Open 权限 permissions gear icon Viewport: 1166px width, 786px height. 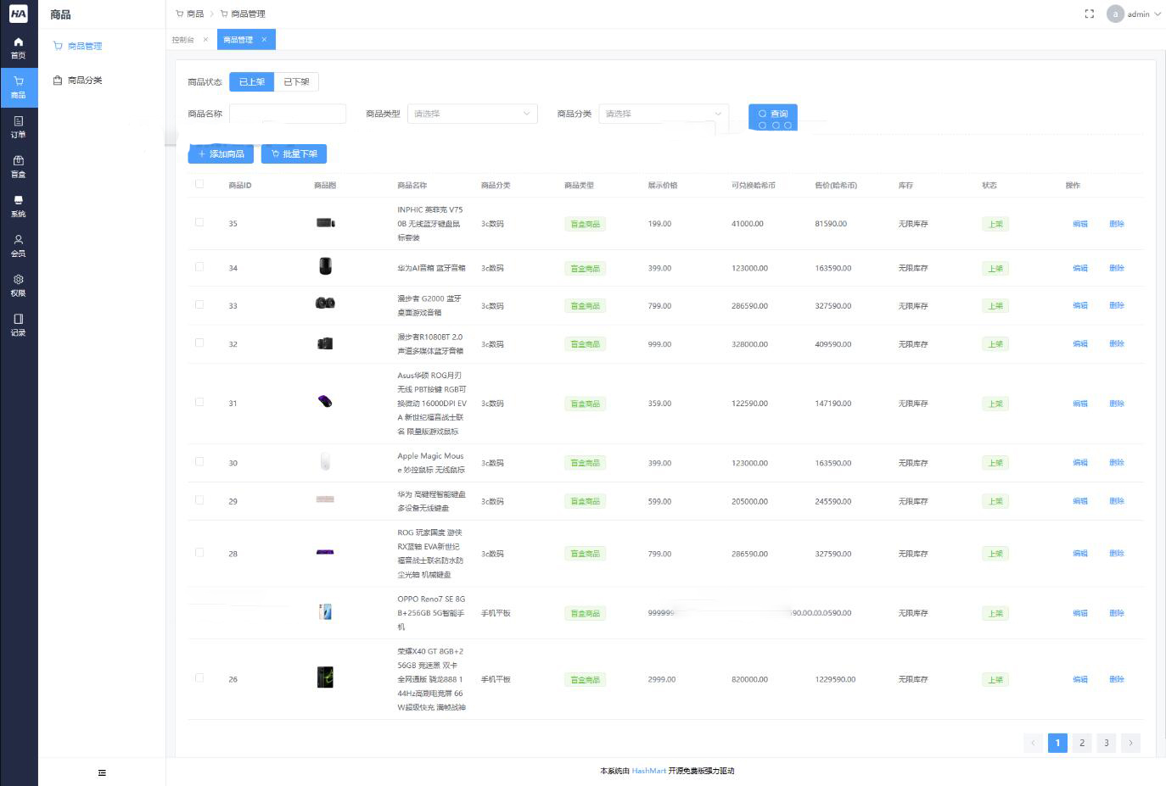tap(18, 285)
